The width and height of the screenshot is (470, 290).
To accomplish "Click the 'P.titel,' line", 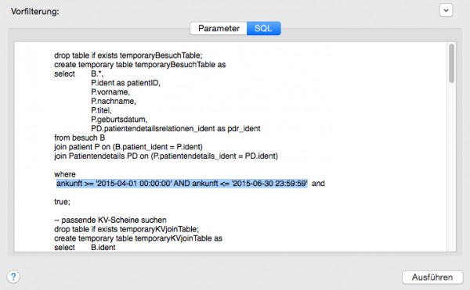I will (x=101, y=110).
